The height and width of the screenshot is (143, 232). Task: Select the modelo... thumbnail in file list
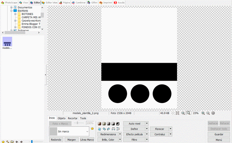point(7,43)
